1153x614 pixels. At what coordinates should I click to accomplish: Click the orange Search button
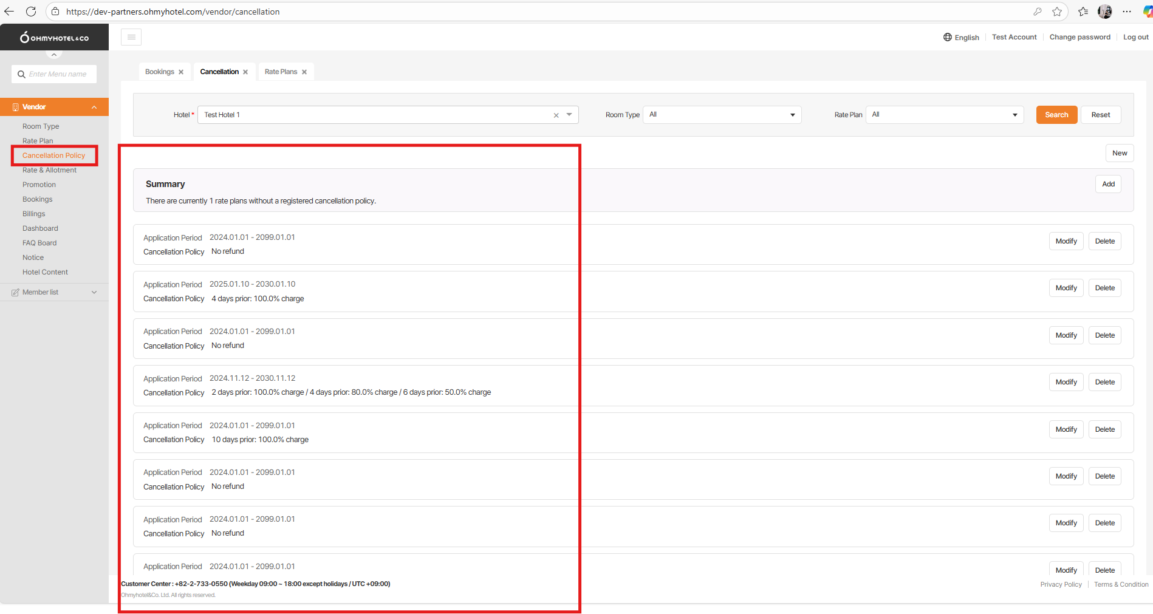pos(1056,115)
